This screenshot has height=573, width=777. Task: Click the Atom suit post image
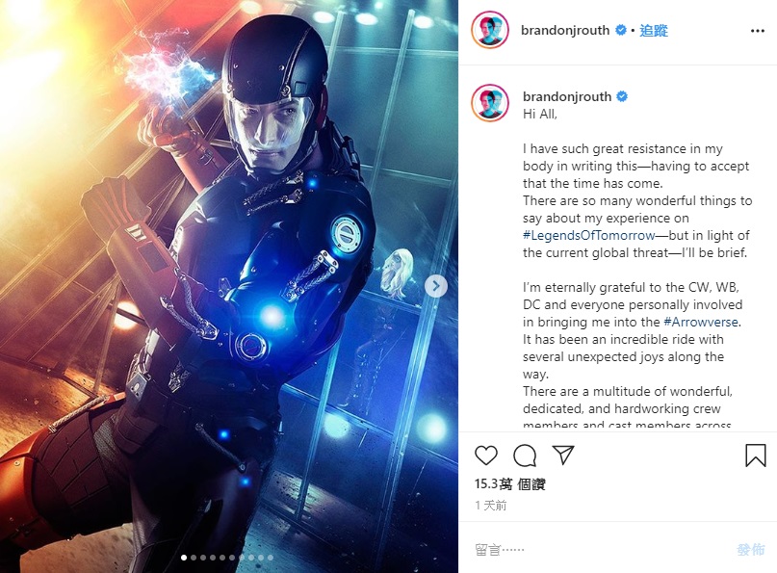(x=229, y=287)
